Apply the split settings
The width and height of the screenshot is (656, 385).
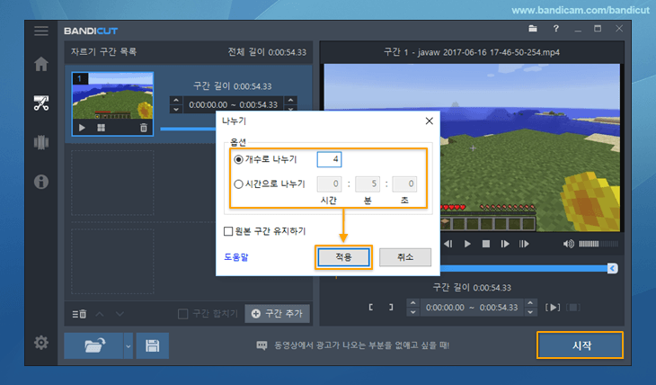coord(343,257)
